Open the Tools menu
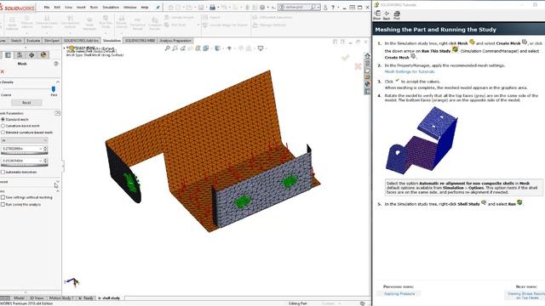 tap(94, 8)
